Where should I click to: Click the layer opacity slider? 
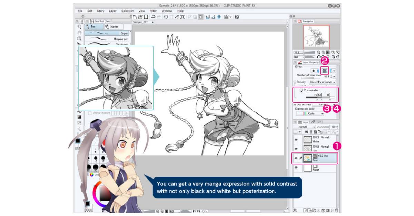[x=323, y=127]
